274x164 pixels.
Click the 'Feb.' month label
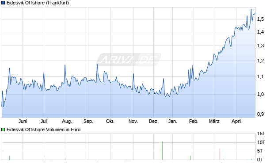pyautogui.click(x=194, y=121)
